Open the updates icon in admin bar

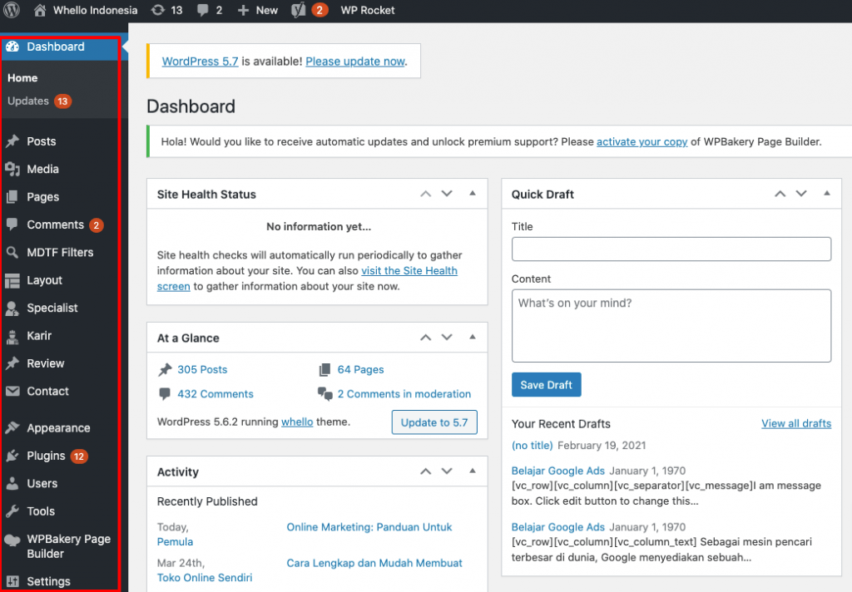tap(158, 10)
